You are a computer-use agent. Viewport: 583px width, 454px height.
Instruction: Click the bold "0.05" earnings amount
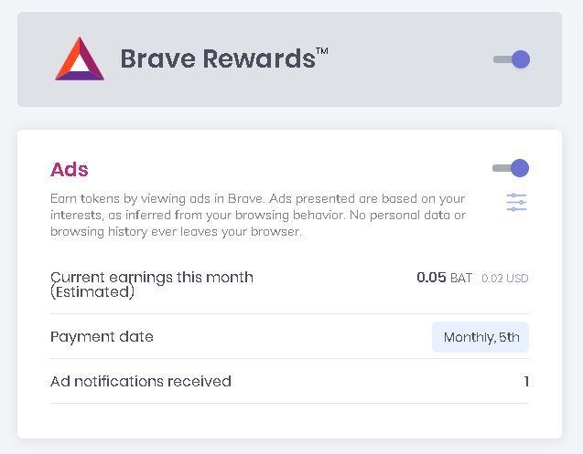point(431,278)
